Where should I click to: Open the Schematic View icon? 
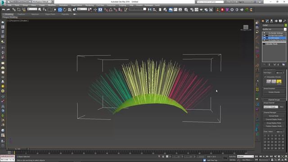click(180, 9)
